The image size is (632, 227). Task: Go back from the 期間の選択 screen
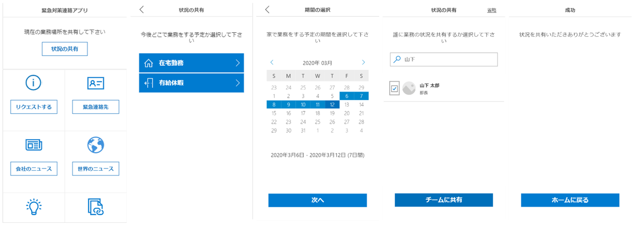(267, 9)
